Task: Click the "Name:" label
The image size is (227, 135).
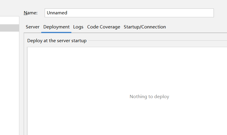Action: point(30,13)
